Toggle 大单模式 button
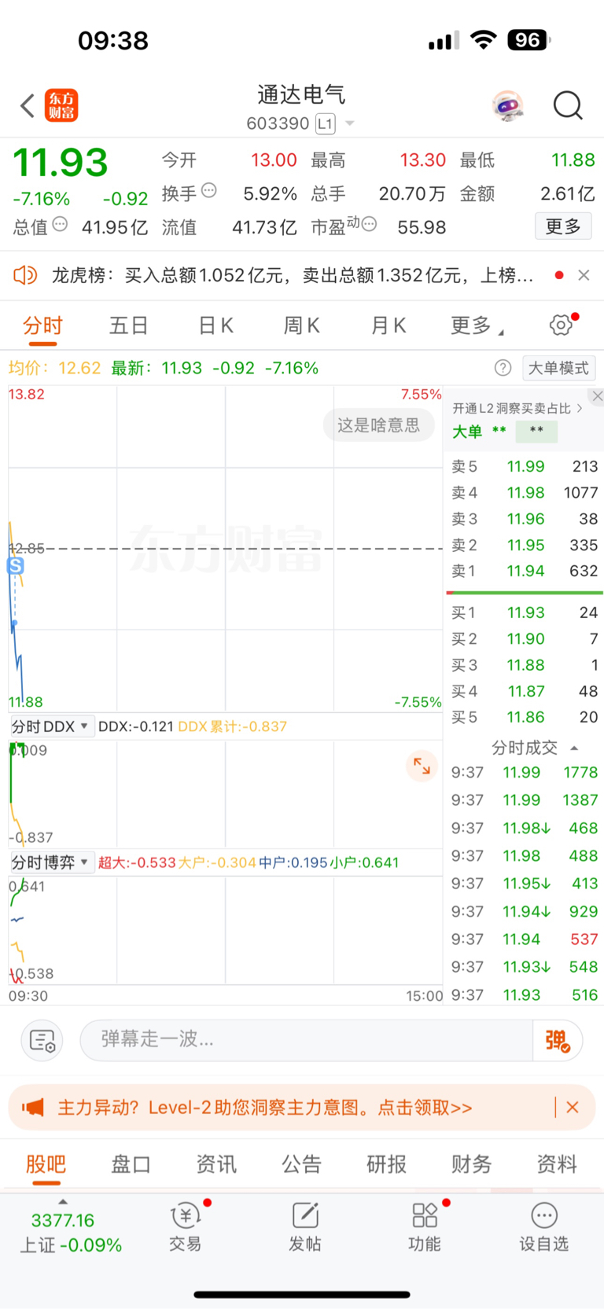 tap(558, 368)
